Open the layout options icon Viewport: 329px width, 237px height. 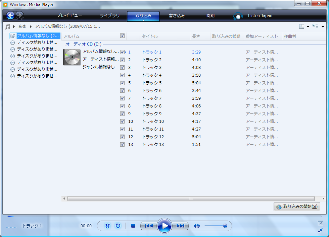coord(301,26)
